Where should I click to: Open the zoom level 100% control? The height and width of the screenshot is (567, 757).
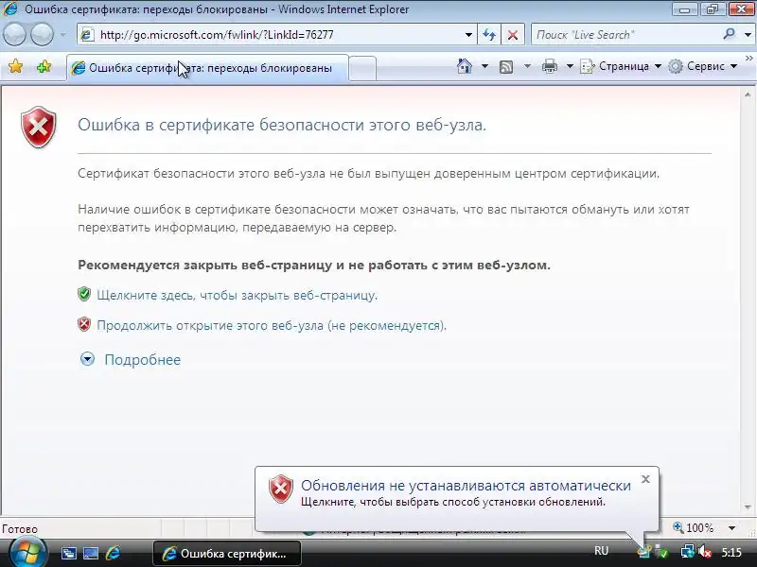pyautogui.click(x=694, y=528)
